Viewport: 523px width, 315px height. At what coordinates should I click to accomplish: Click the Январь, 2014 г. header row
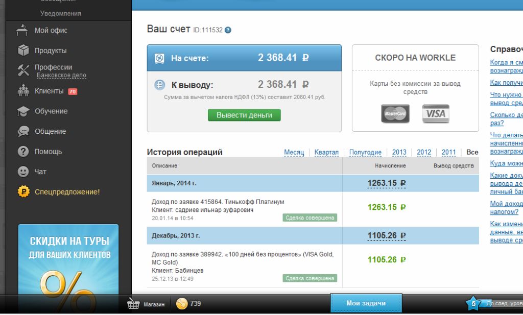pyautogui.click(x=313, y=183)
